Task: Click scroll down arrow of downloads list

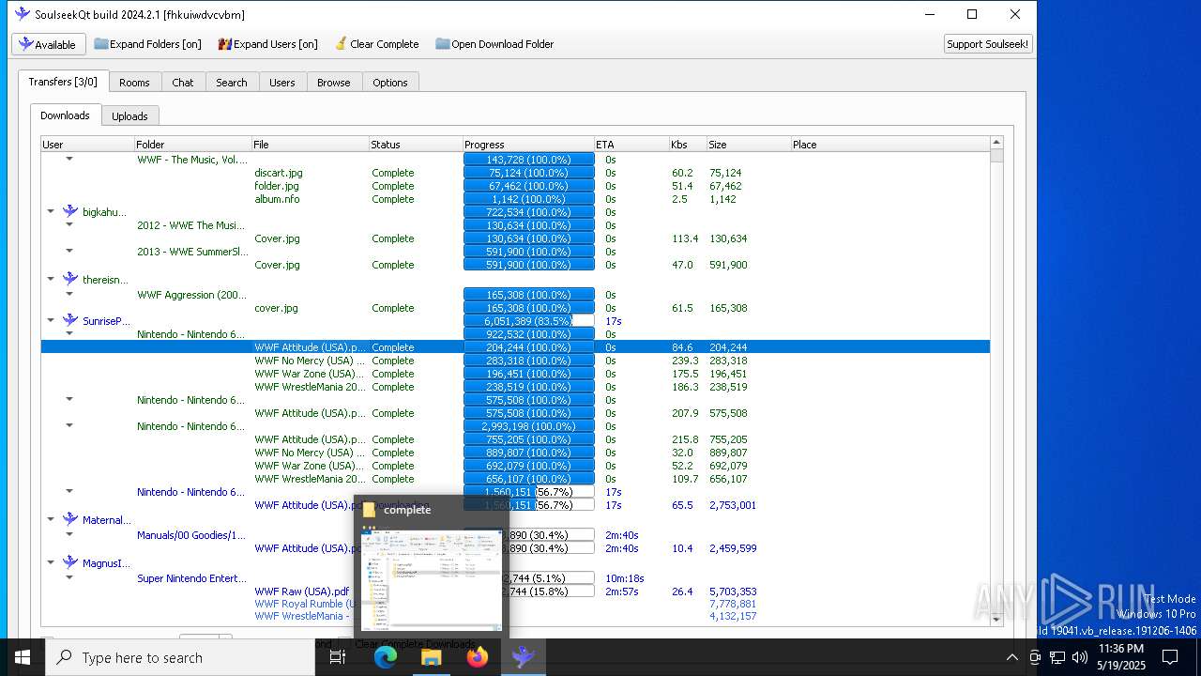Action: coord(996,619)
